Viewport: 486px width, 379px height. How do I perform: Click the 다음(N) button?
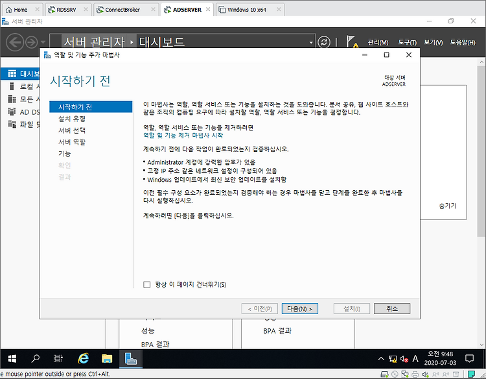(300, 309)
